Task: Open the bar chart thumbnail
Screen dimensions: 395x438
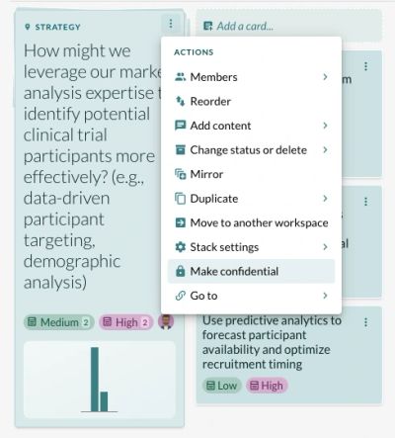Action: [100, 380]
